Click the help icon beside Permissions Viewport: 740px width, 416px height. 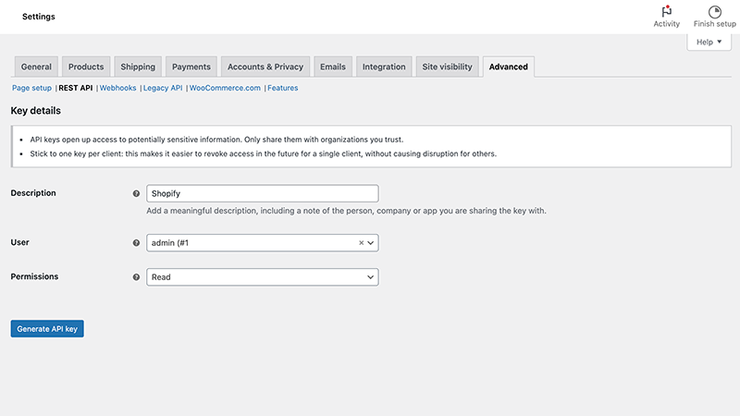click(x=136, y=276)
